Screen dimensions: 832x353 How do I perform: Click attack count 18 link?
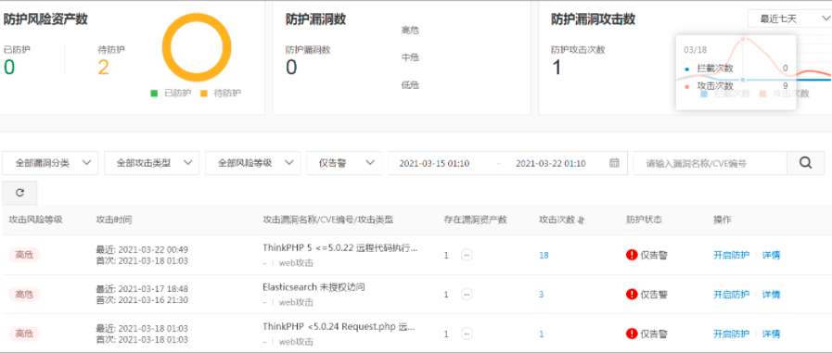pyautogui.click(x=544, y=255)
